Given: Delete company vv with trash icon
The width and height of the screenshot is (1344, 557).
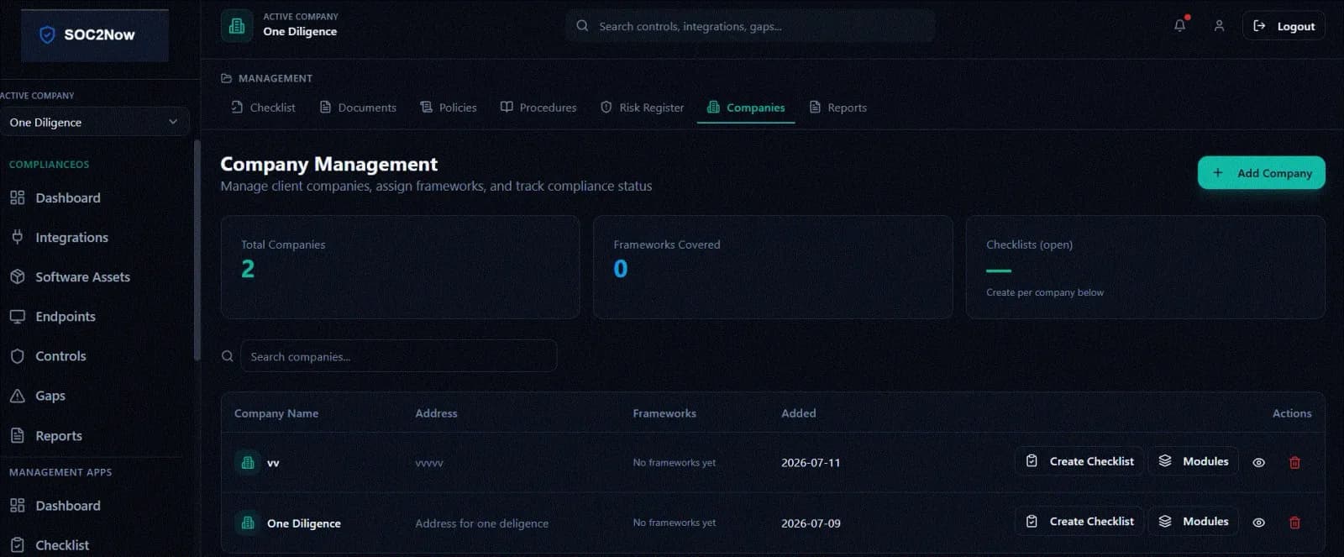Looking at the screenshot, I should pyautogui.click(x=1294, y=462).
